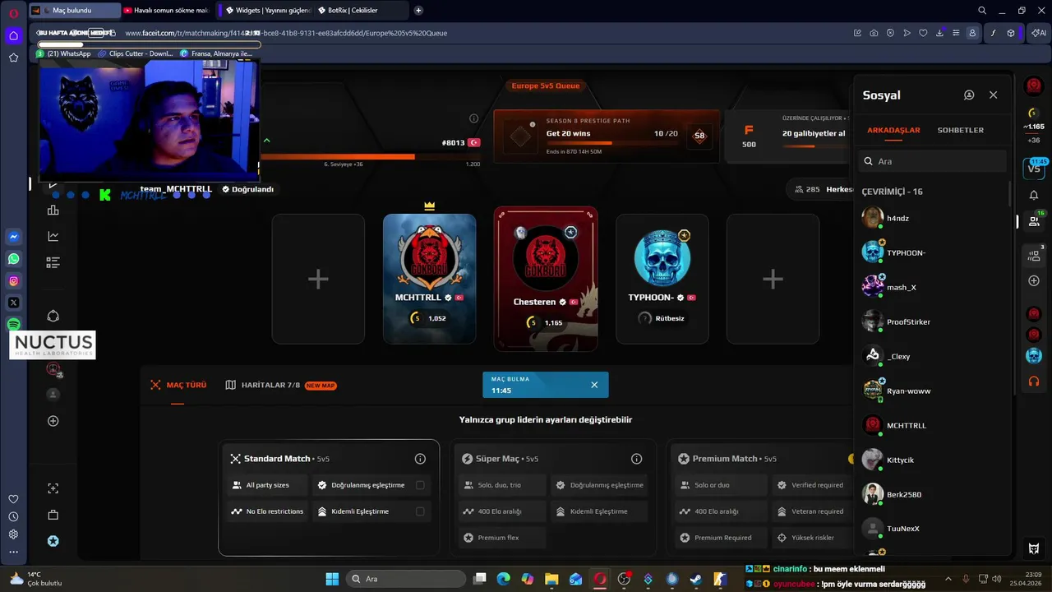Switch to SOHBETLER tab

(x=960, y=130)
